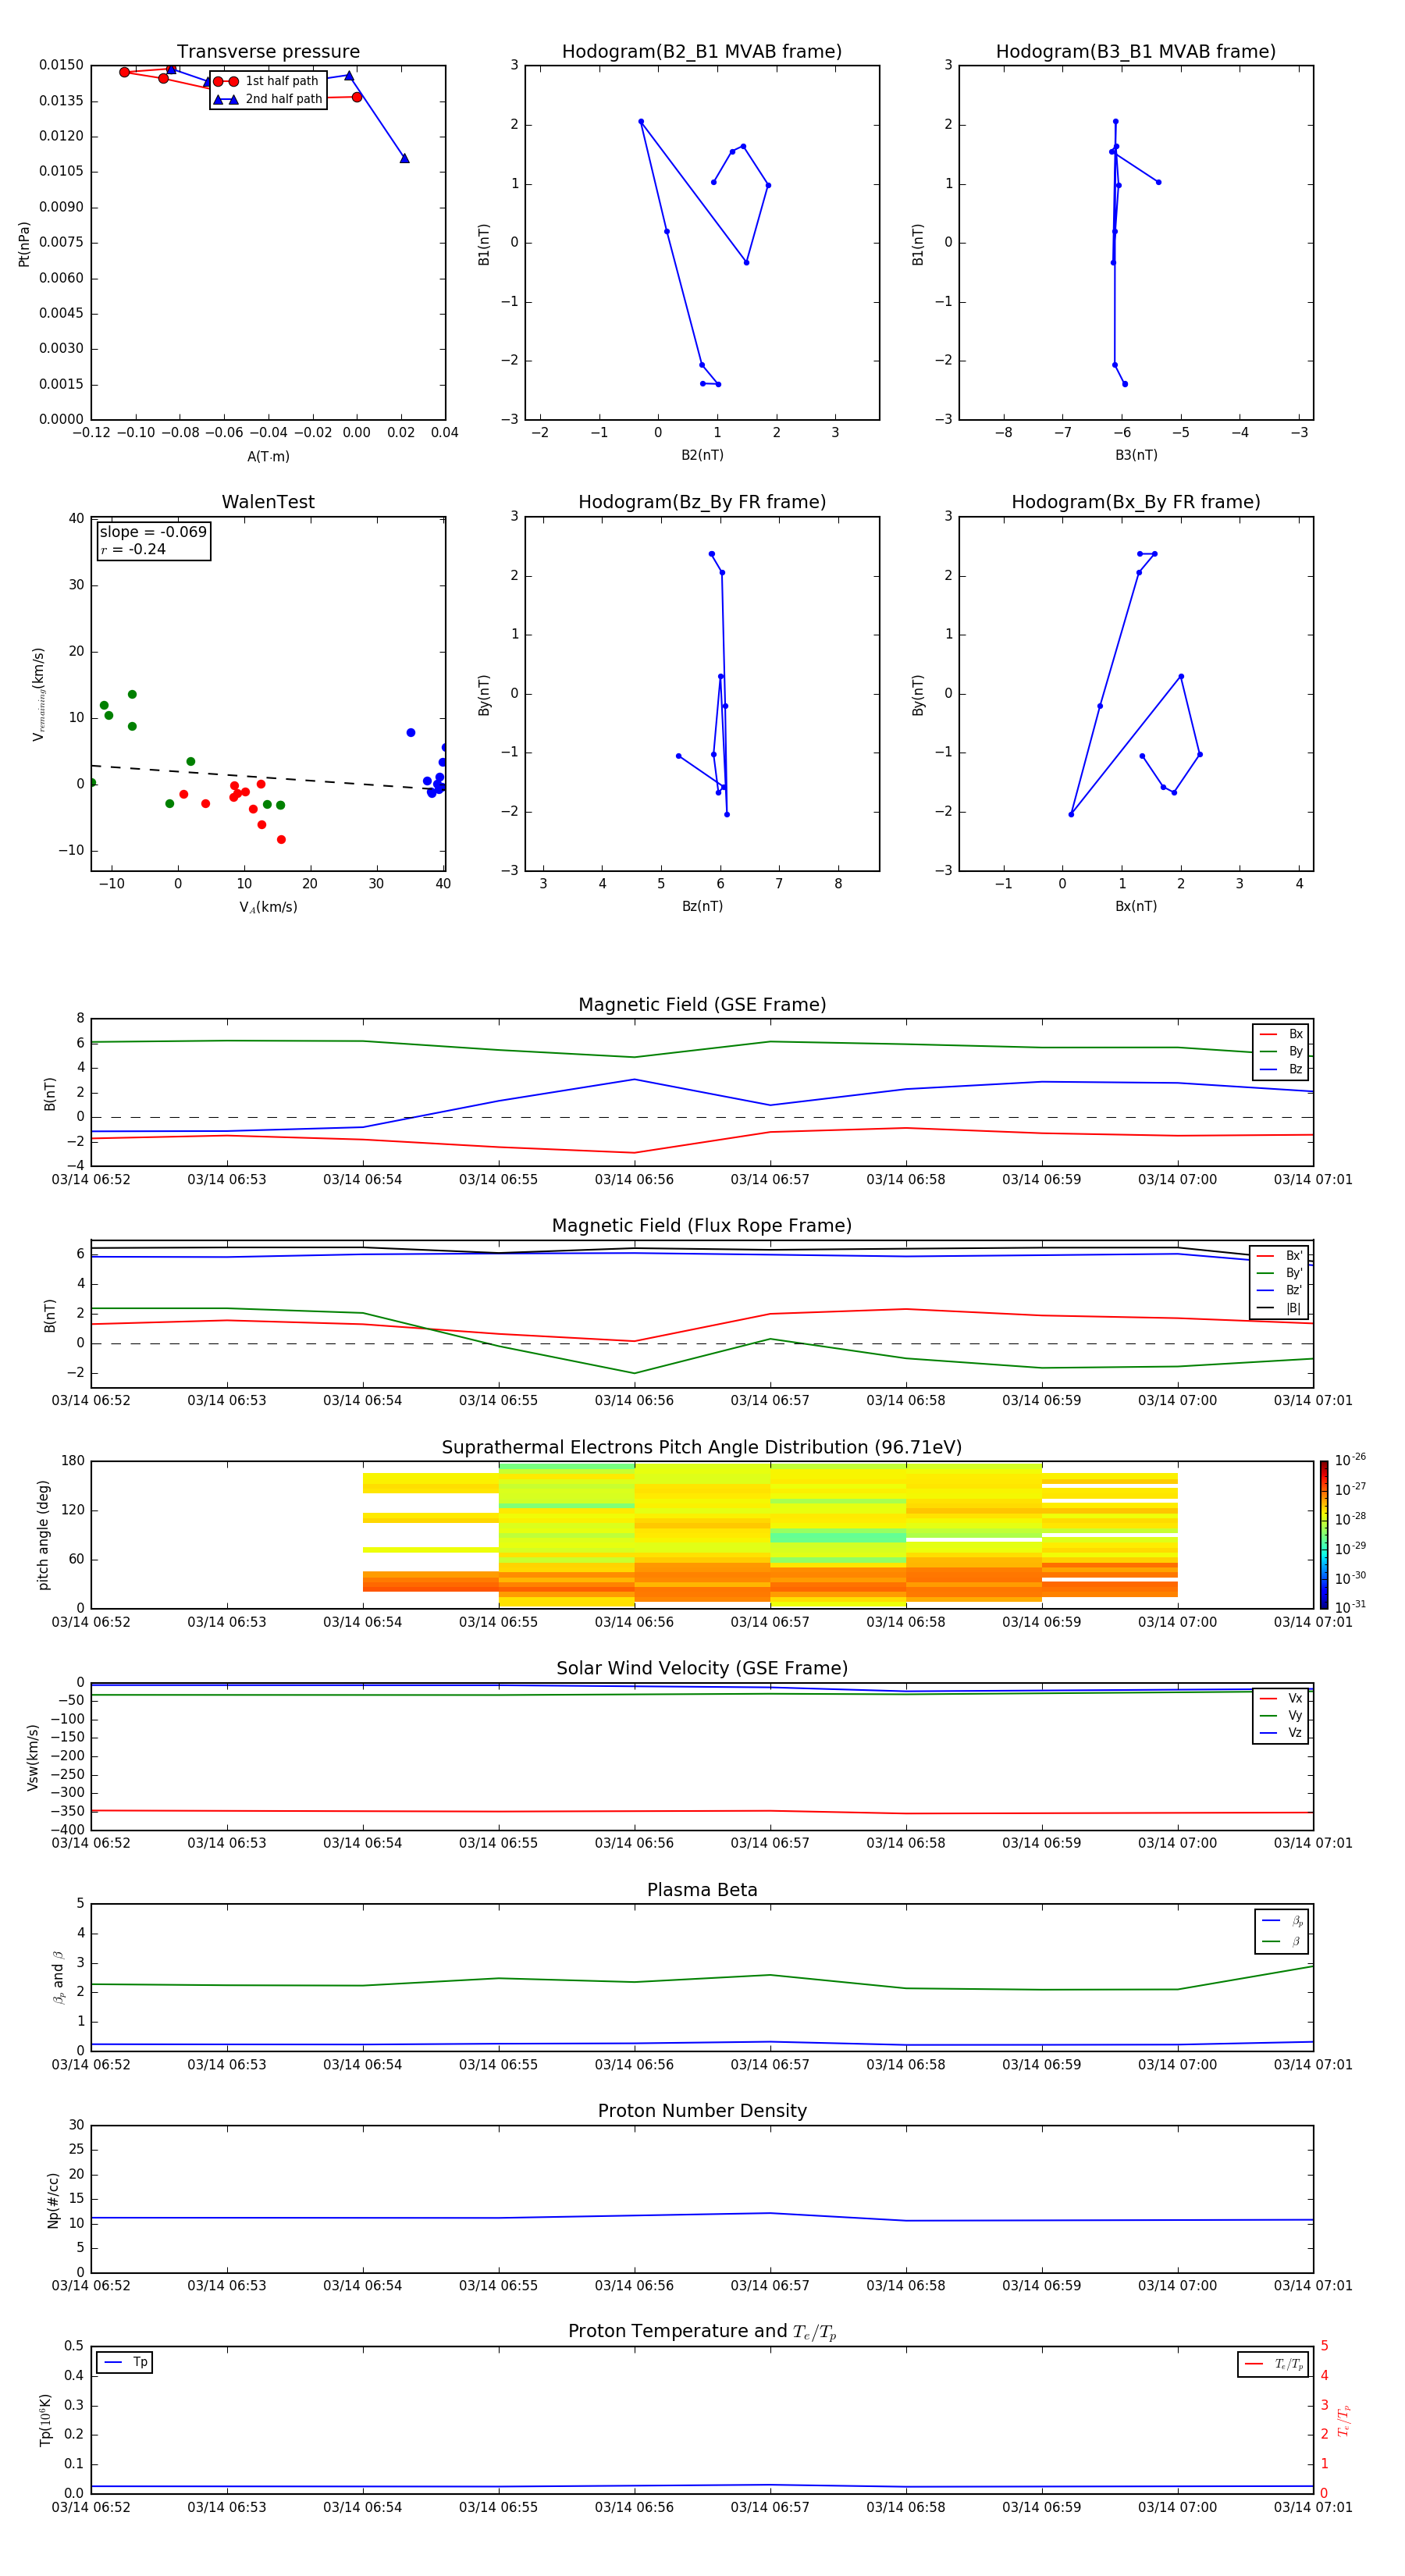Click the "Vz" legend entry in velocity panel
1405x2576 pixels.
[x=1281, y=1733]
